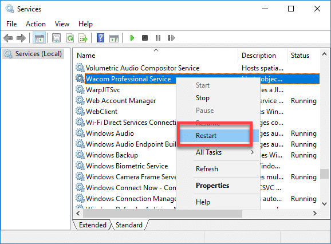Switch to the Extended tab
The height and width of the screenshot is (244, 331).
click(93, 225)
